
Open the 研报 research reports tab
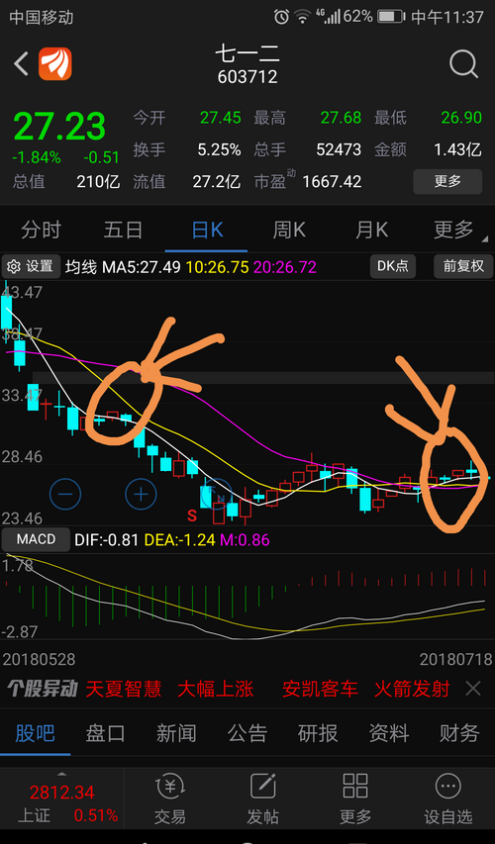tap(318, 733)
